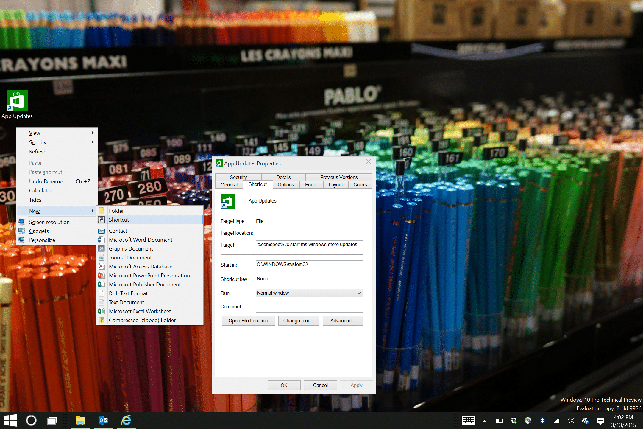Open network signal tray icon

pyautogui.click(x=556, y=421)
